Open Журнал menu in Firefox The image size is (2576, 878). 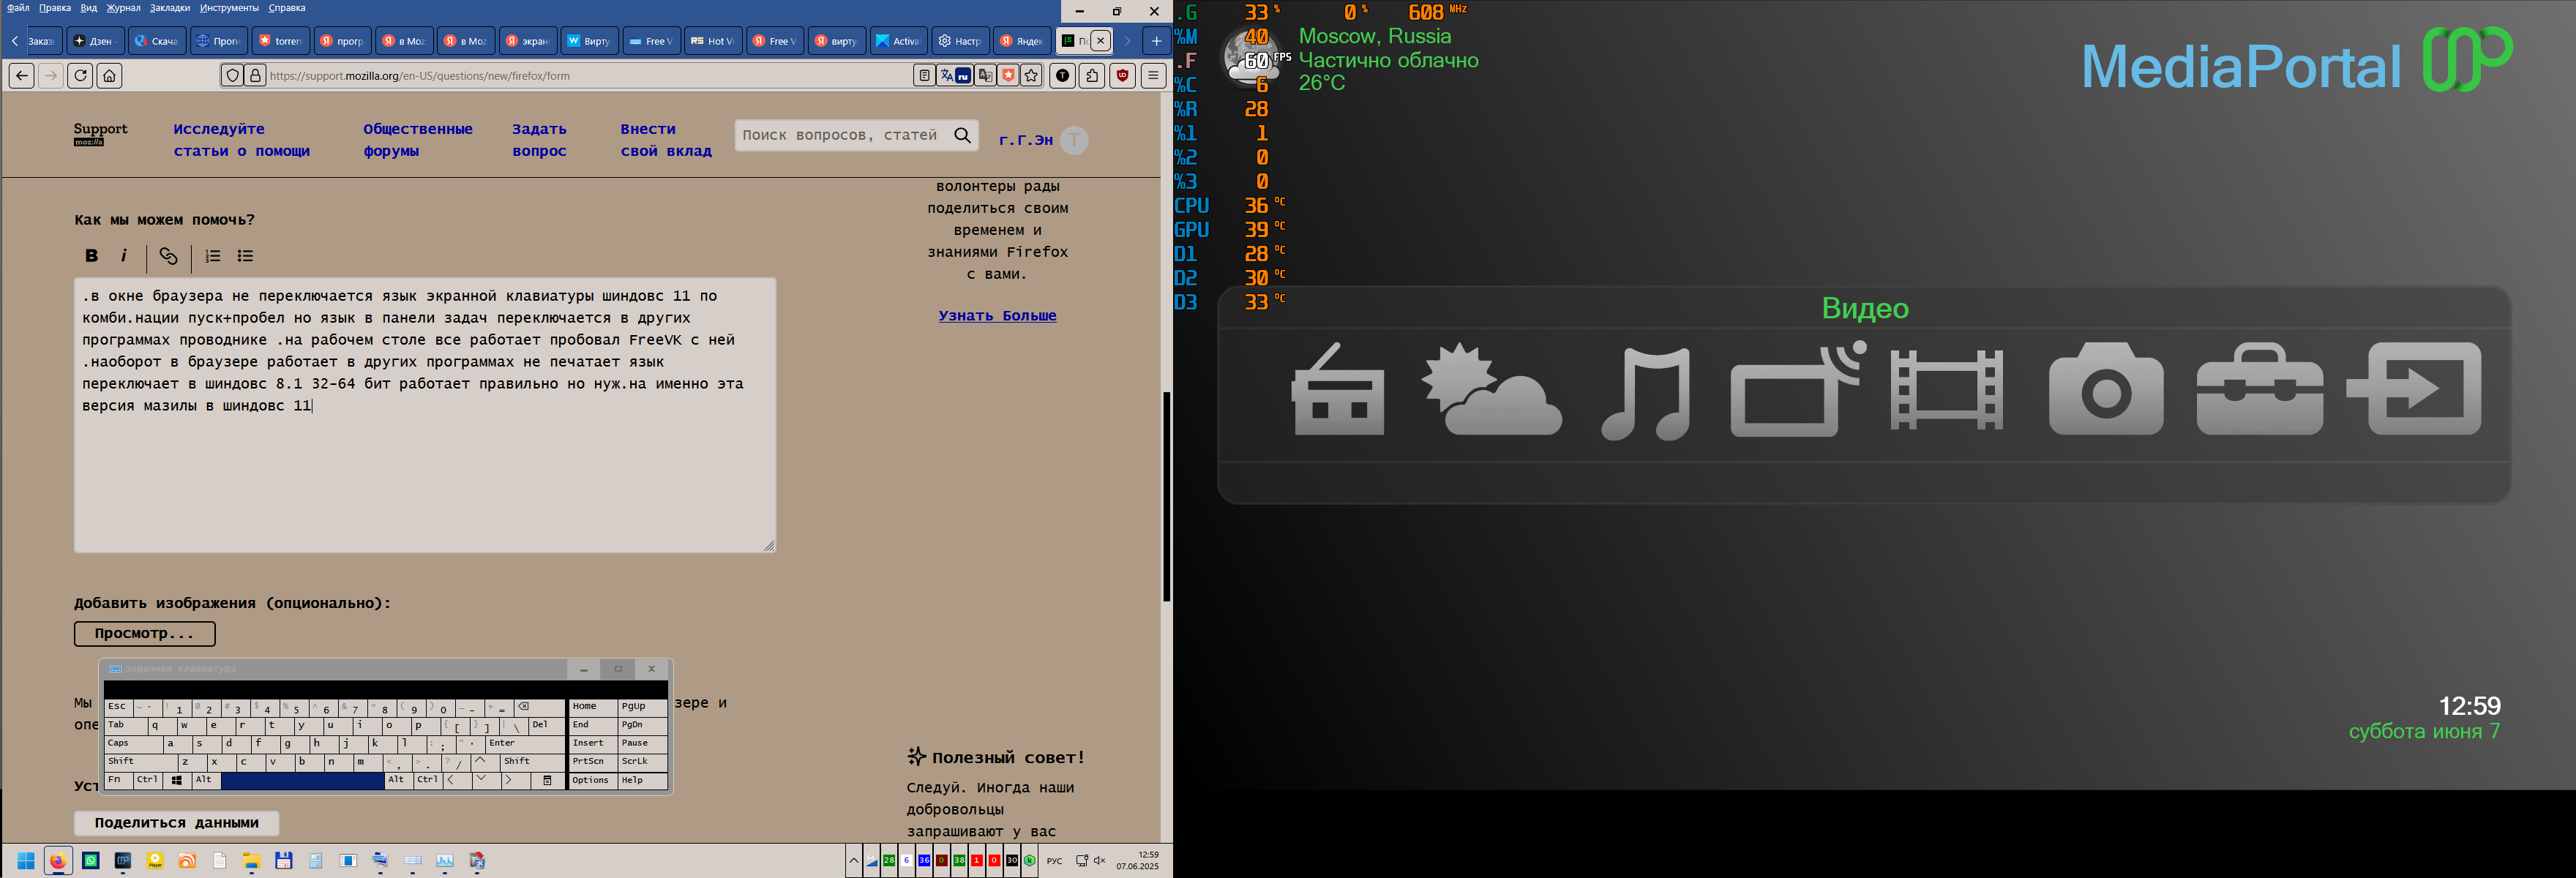123,8
